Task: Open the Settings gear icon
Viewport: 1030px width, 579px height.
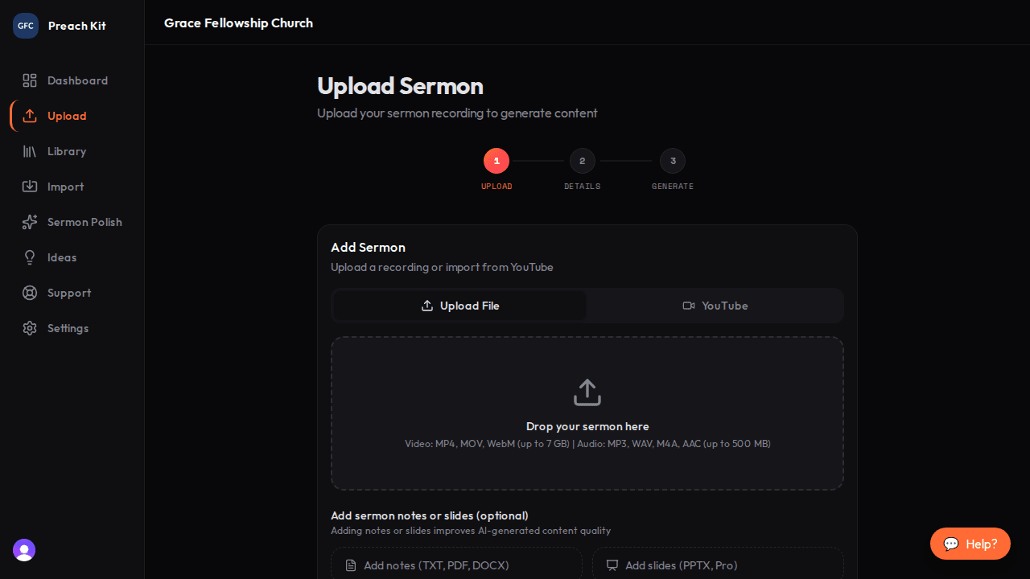Action: pos(30,328)
